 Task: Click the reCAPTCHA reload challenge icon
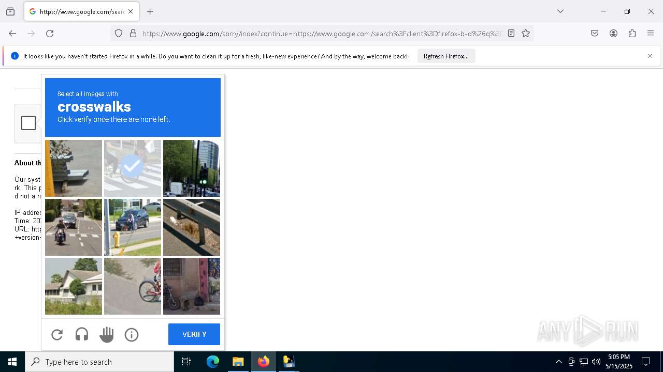point(57,335)
